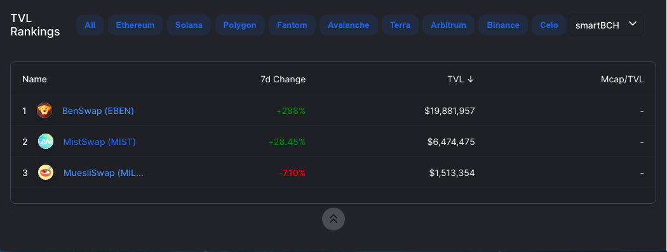Open the MistSwap (MIST) protocol link
Screen dimensions: 667x252
[x=100, y=142]
